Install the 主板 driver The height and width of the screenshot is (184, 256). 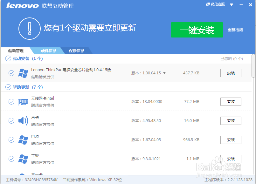(231, 159)
